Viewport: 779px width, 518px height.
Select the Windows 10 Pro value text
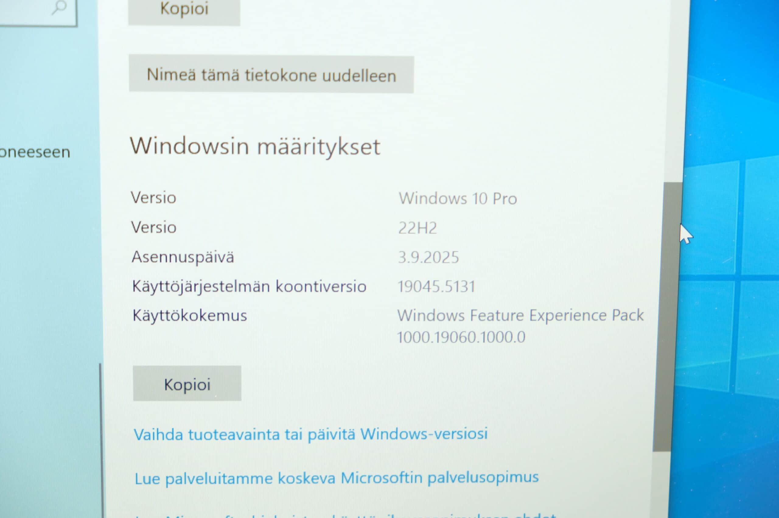pyautogui.click(x=458, y=198)
